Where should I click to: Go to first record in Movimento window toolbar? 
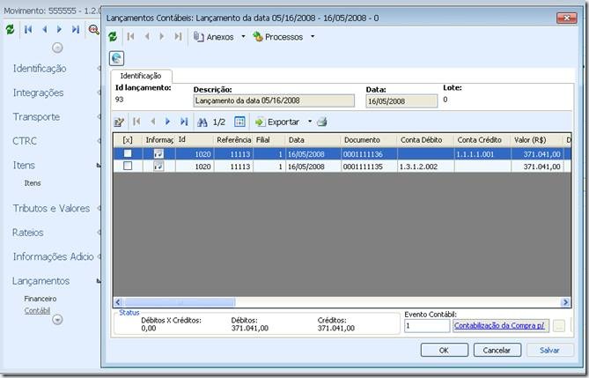(x=28, y=29)
